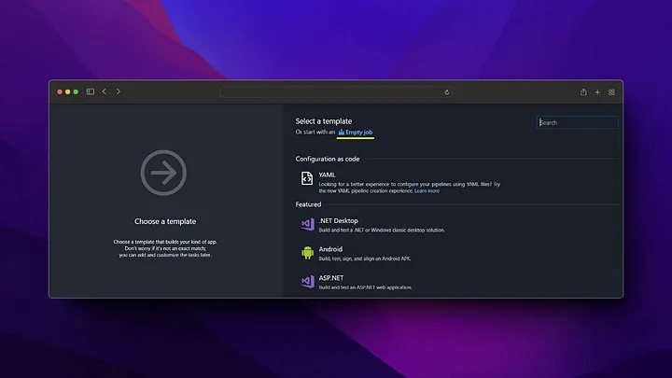Show the tab overview grid icon
The image size is (672, 378).
tap(611, 92)
